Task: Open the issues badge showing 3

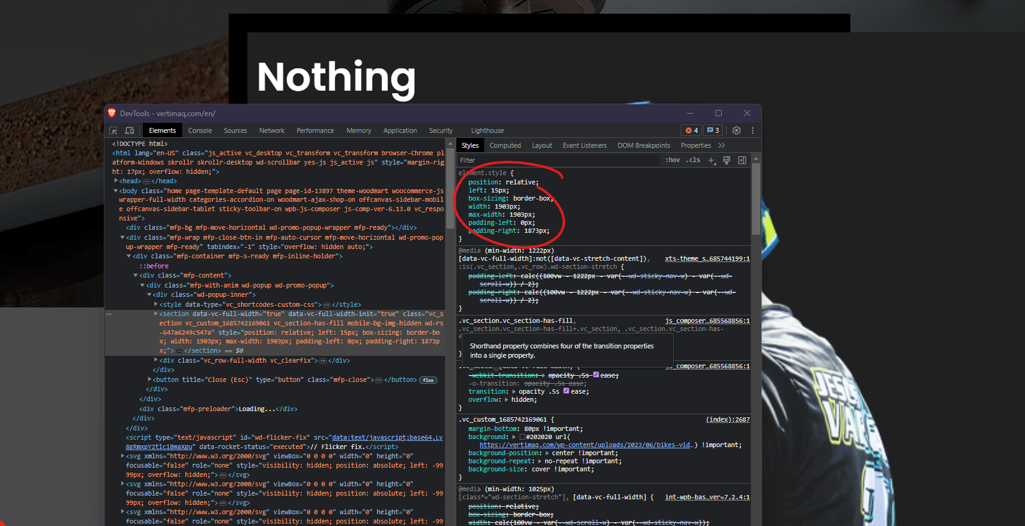Action: tap(713, 130)
